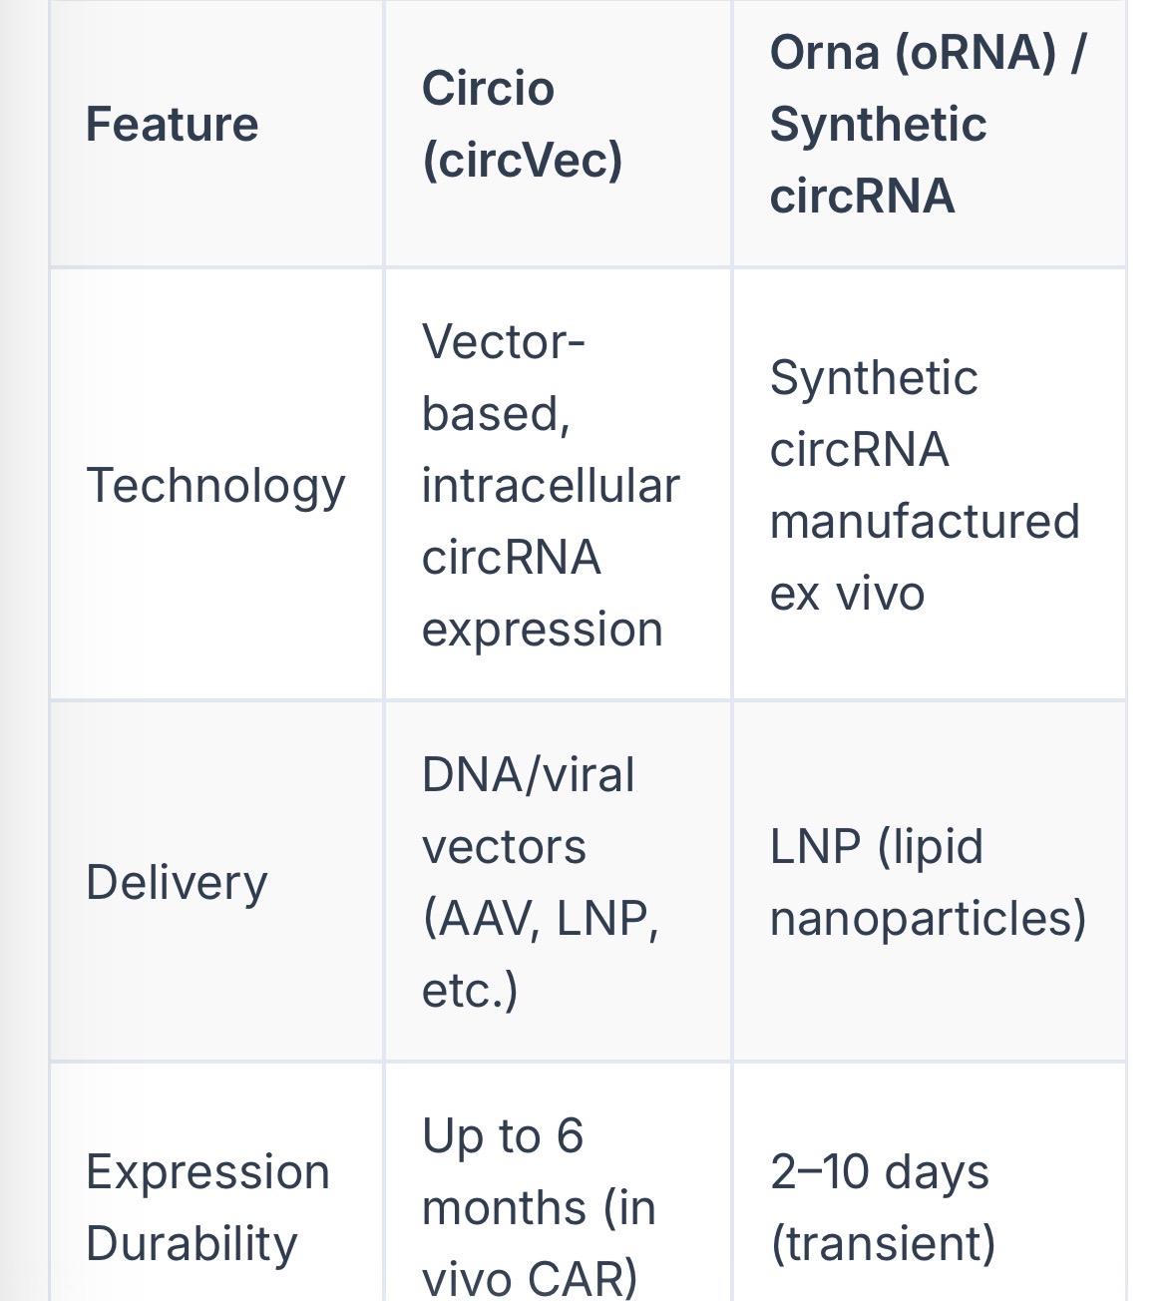Click the word Durability in first column
Image resolution: width=1176 pixels, height=1301 pixels.
pyautogui.click(x=192, y=1244)
